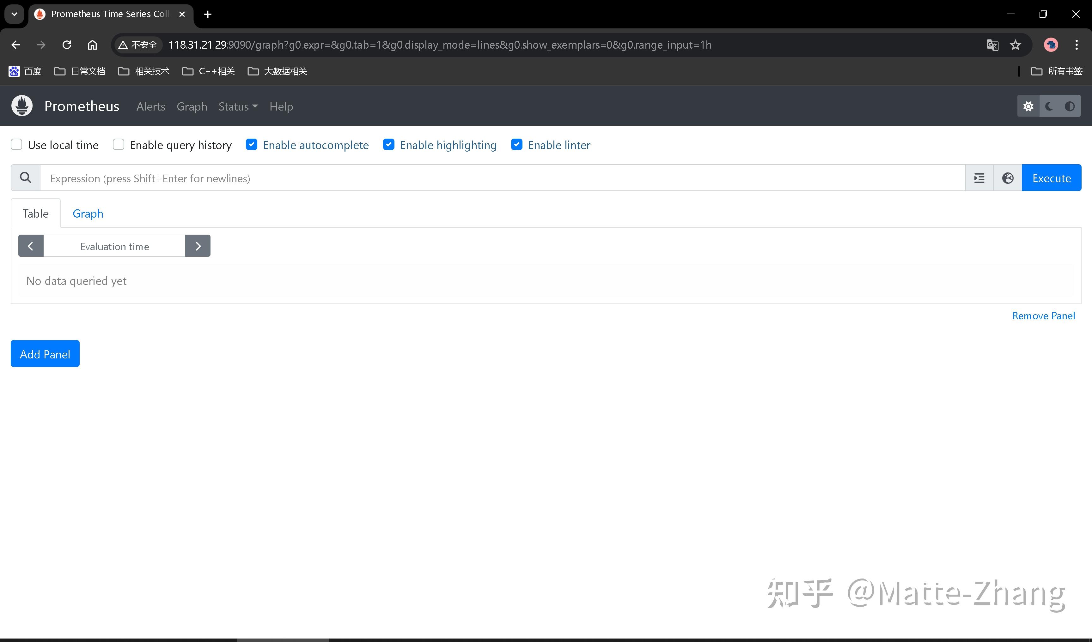Select the auto theme half-circle icon

[1070, 105]
